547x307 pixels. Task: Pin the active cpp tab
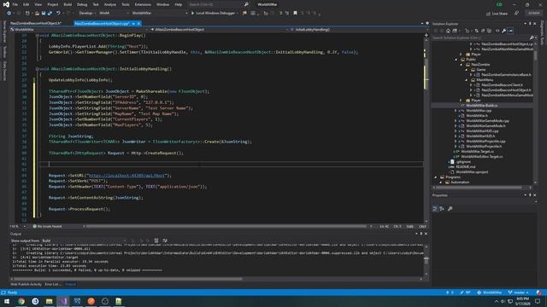tap(133, 23)
